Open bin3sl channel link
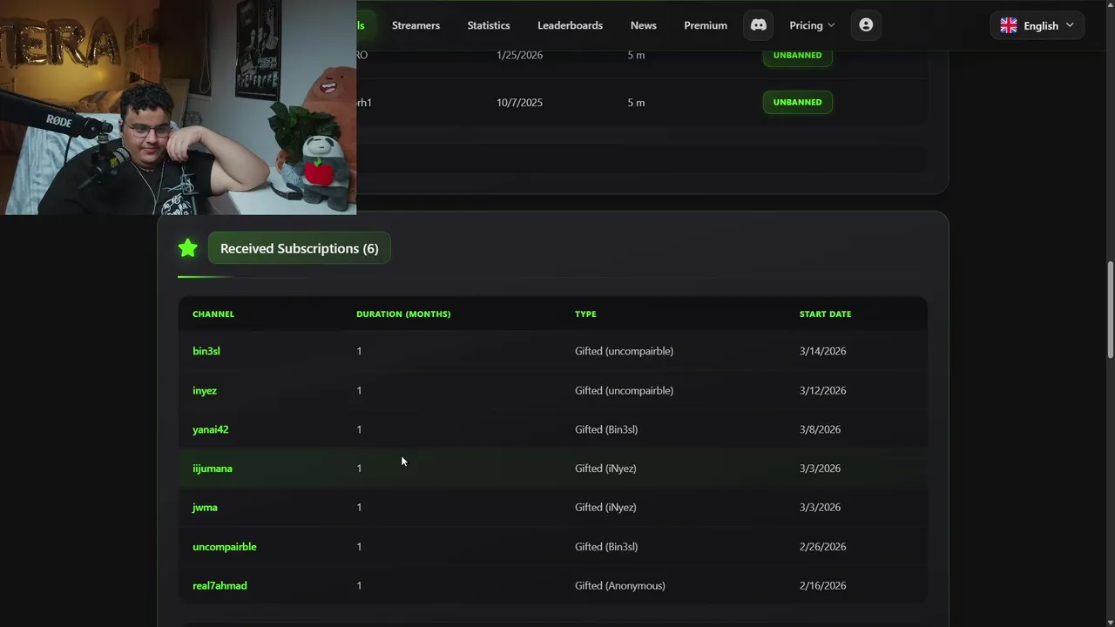 tap(206, 351)
